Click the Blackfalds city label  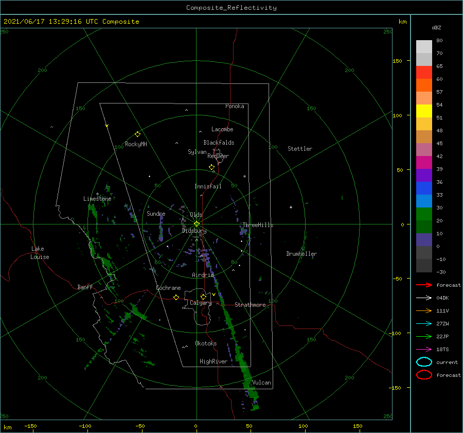tap(219, 143)
